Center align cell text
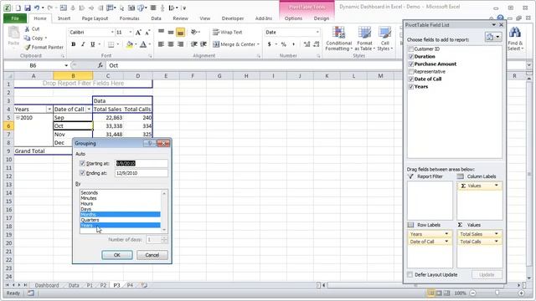Viewport: 536px width, 301px height. pos(171,44)
